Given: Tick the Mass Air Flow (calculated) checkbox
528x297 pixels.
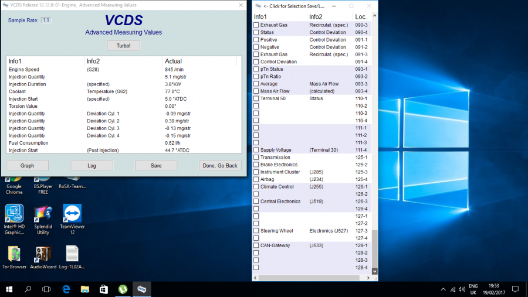Looking at the screenshot, I should coord(256,91).
